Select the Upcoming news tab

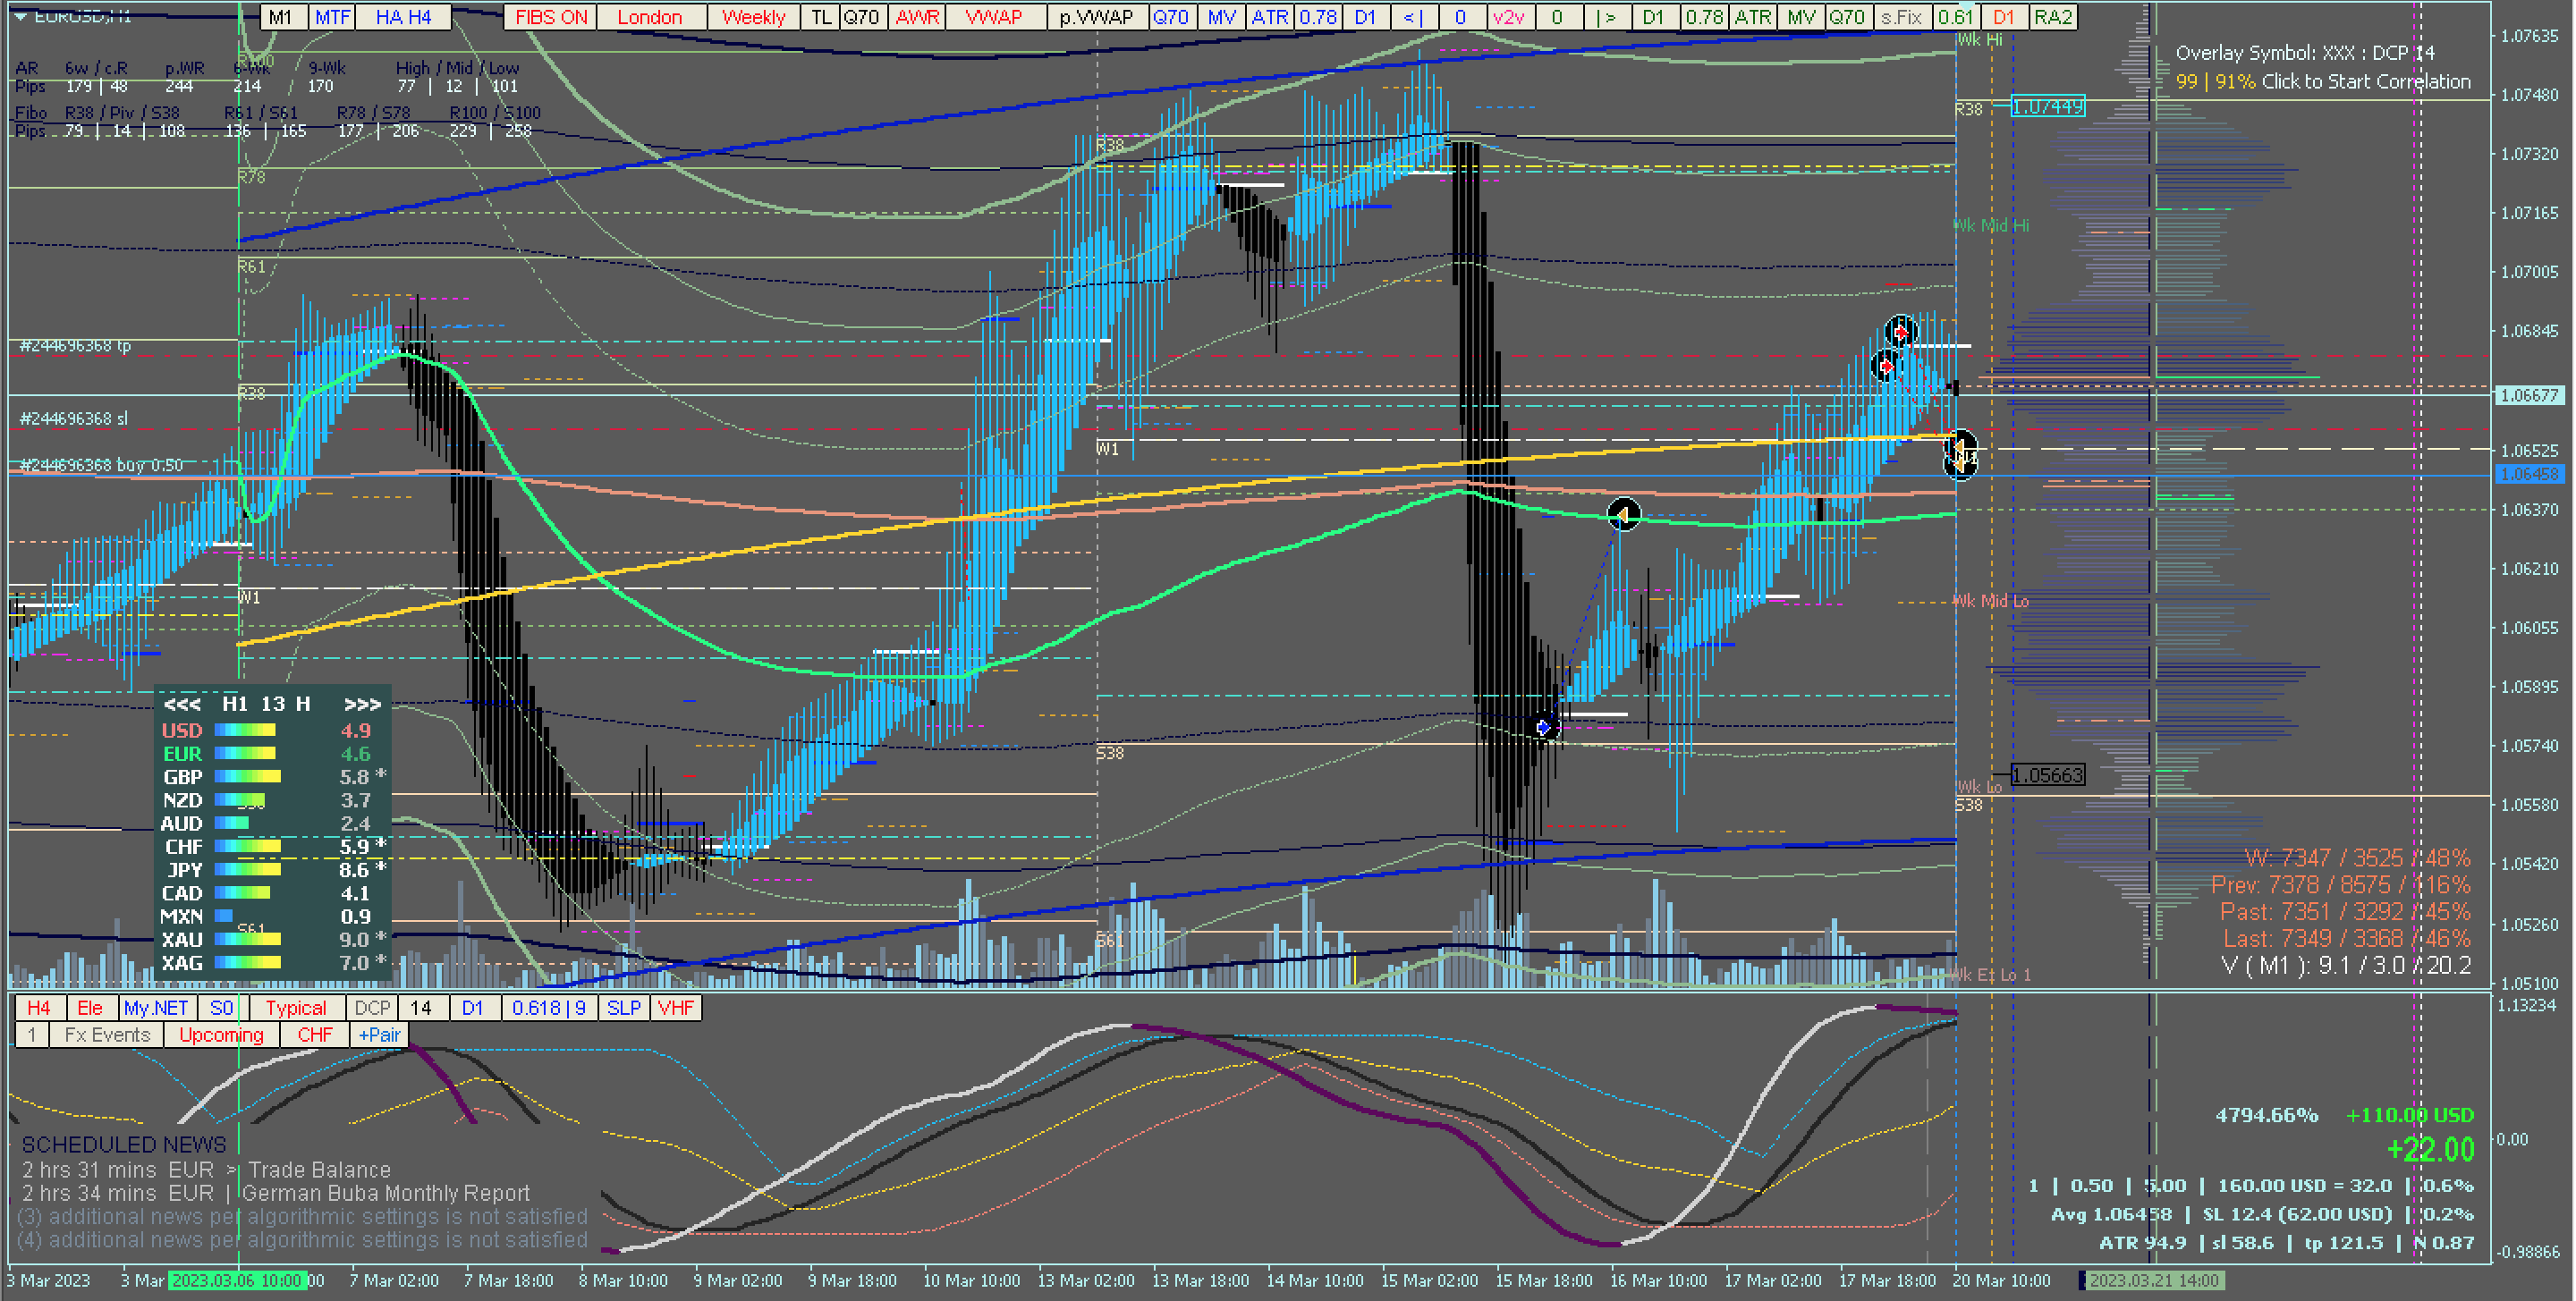point(221,1035)
